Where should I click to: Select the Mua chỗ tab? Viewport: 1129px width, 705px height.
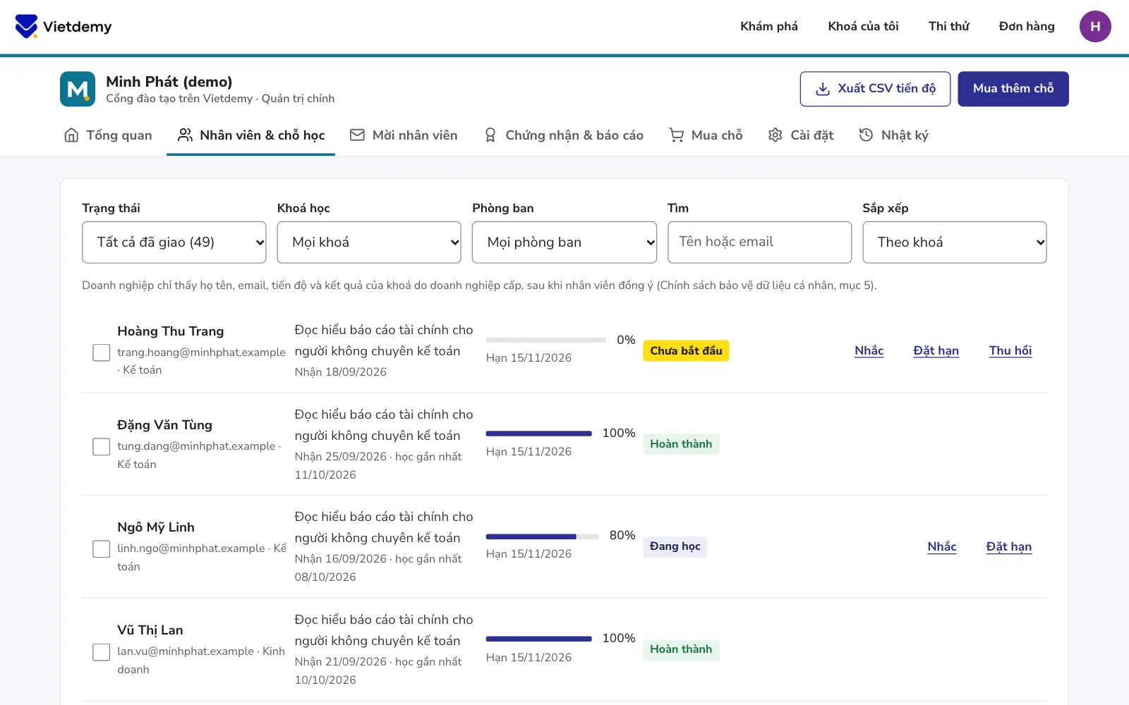coord(706,135)
